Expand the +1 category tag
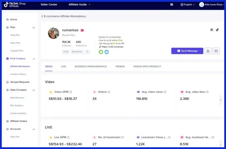This screenshot has height=149, width=226. 87,52
